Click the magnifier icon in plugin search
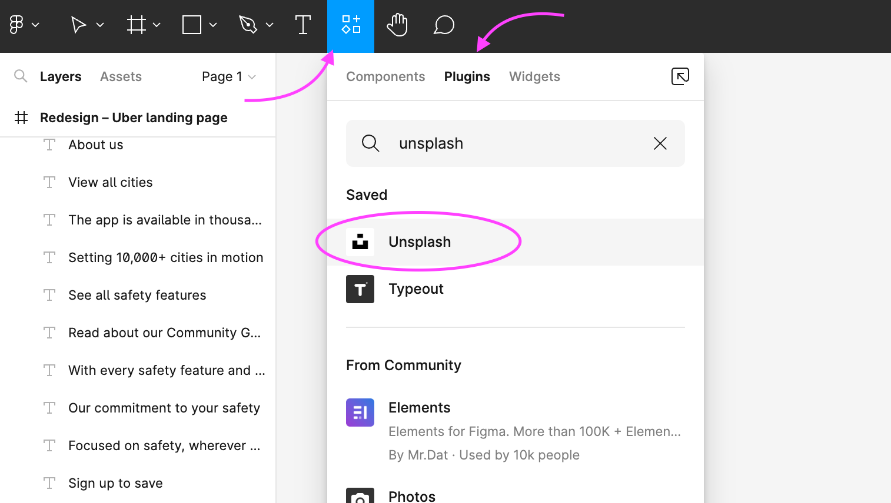Viewport: 891px width, 503px height. 370,143
